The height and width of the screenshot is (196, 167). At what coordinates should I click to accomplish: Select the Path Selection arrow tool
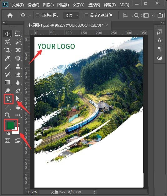18,99
